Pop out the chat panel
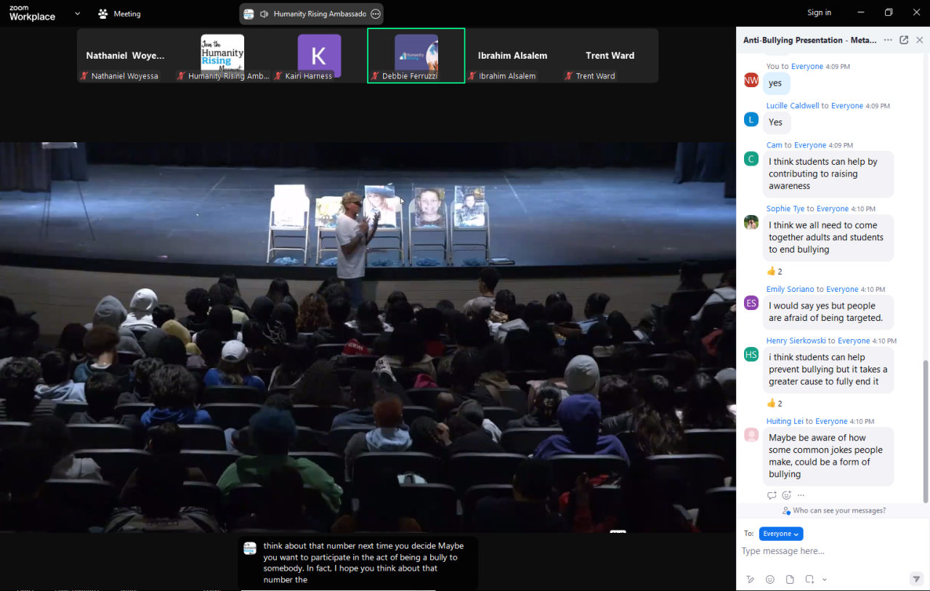 click(904, 40)
